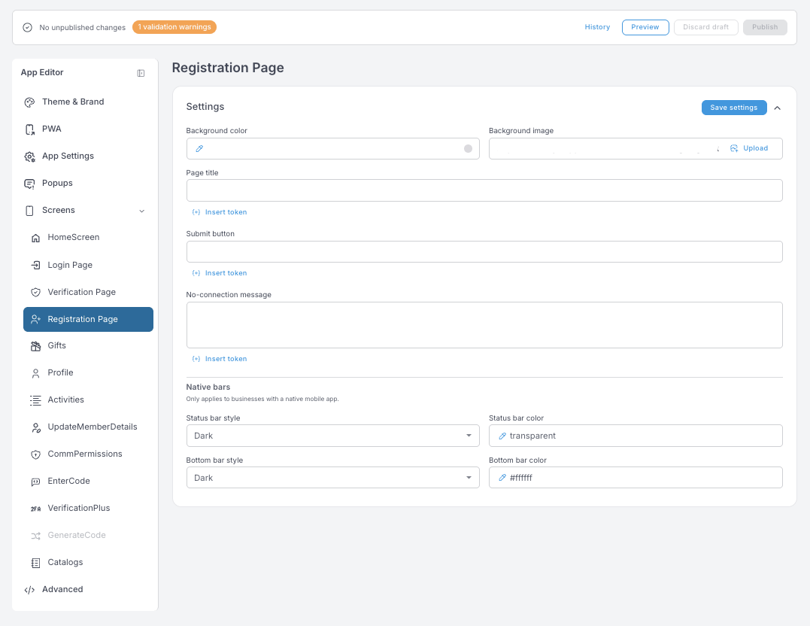Collapse the Screens section chevron
This screenshot has width=810, height=626.
pos(142,211)
